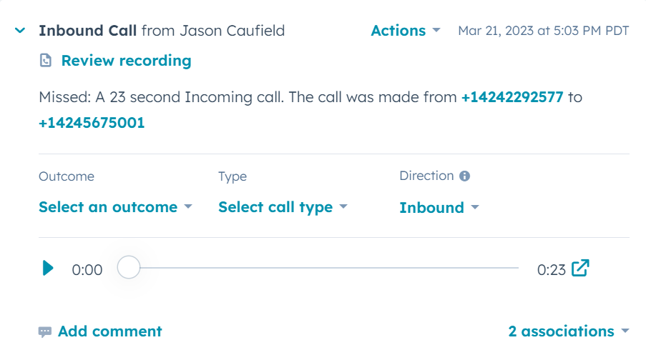Click Add comment
646x355 pixels.
pyautogui.click(x=109, y=331)
